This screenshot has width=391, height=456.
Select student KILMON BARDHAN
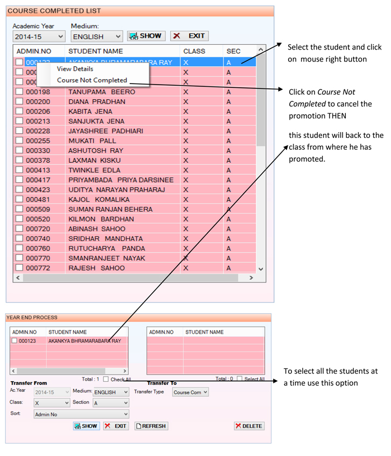tap(101, 219)
